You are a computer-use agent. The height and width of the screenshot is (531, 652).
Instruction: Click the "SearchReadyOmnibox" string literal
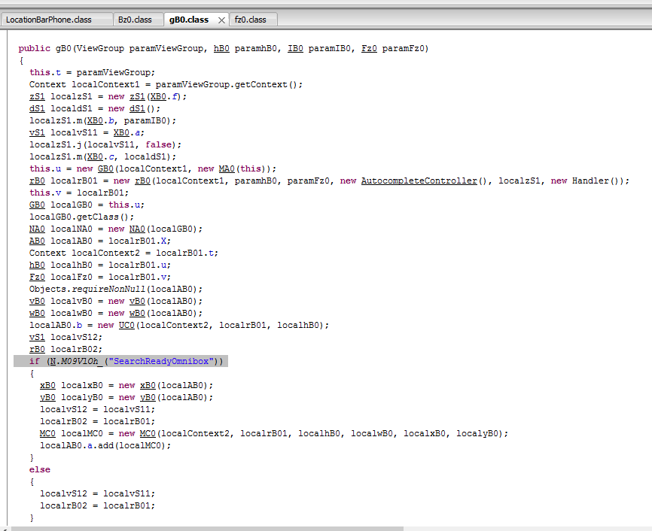[161, 362]
